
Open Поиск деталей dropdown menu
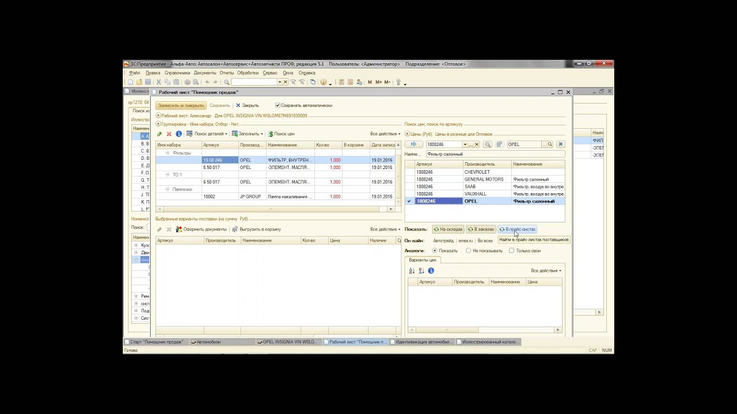tap(207, 134)
